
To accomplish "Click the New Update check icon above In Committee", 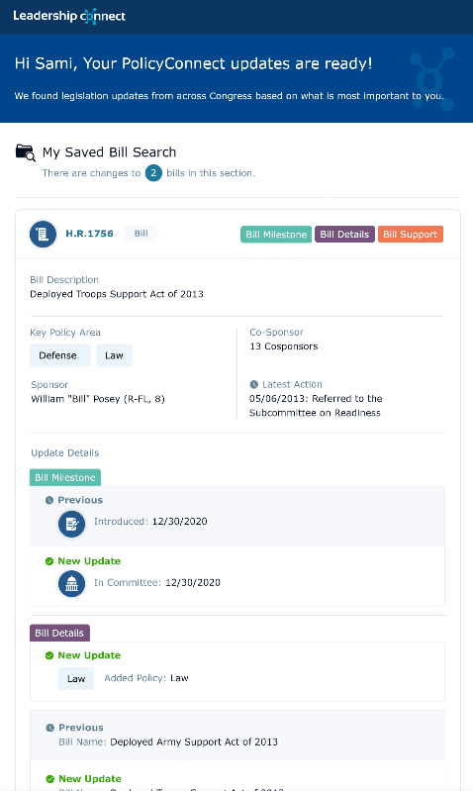I will coord(49,561).
